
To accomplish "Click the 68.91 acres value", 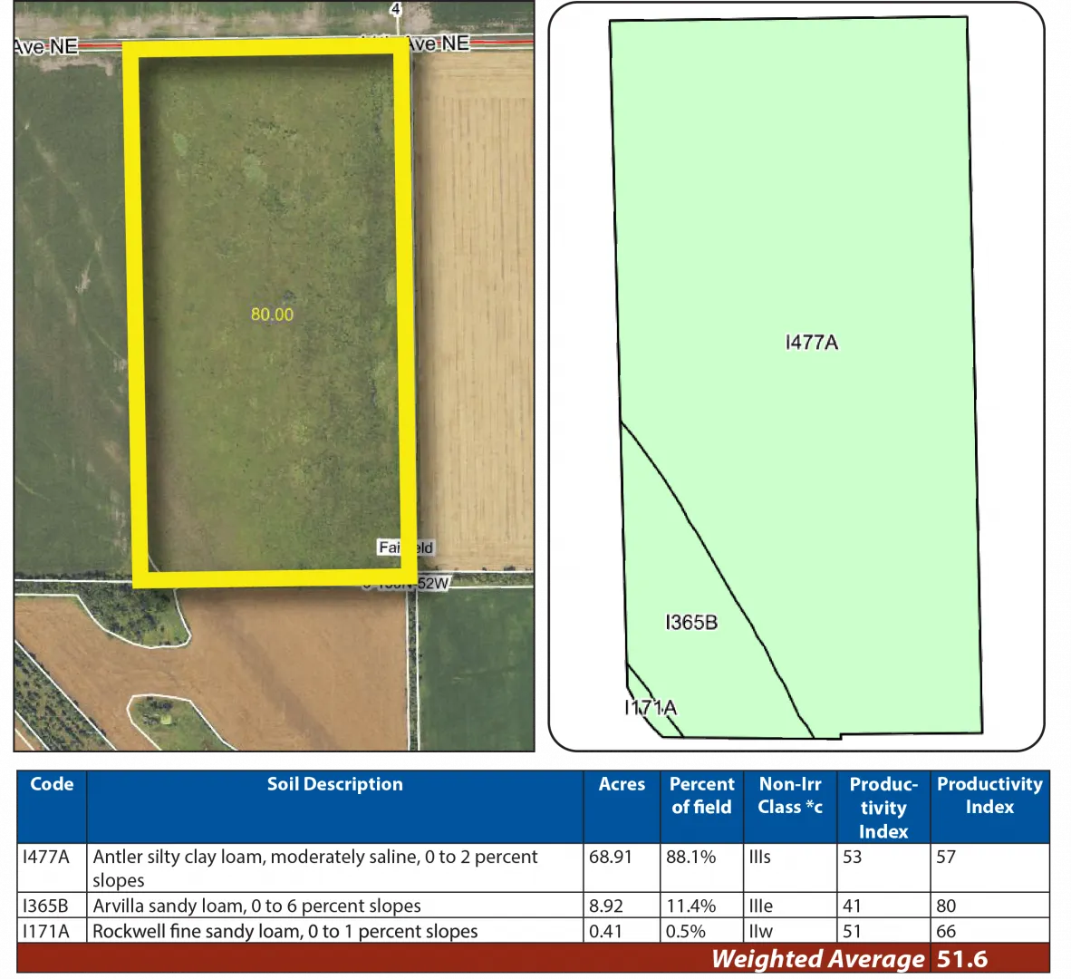I will [611, 857].
